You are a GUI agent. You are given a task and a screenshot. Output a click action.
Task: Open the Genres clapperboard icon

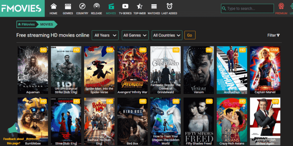68,6
